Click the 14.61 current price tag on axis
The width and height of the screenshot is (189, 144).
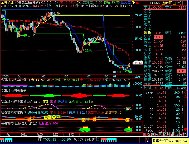click(138, 63)
